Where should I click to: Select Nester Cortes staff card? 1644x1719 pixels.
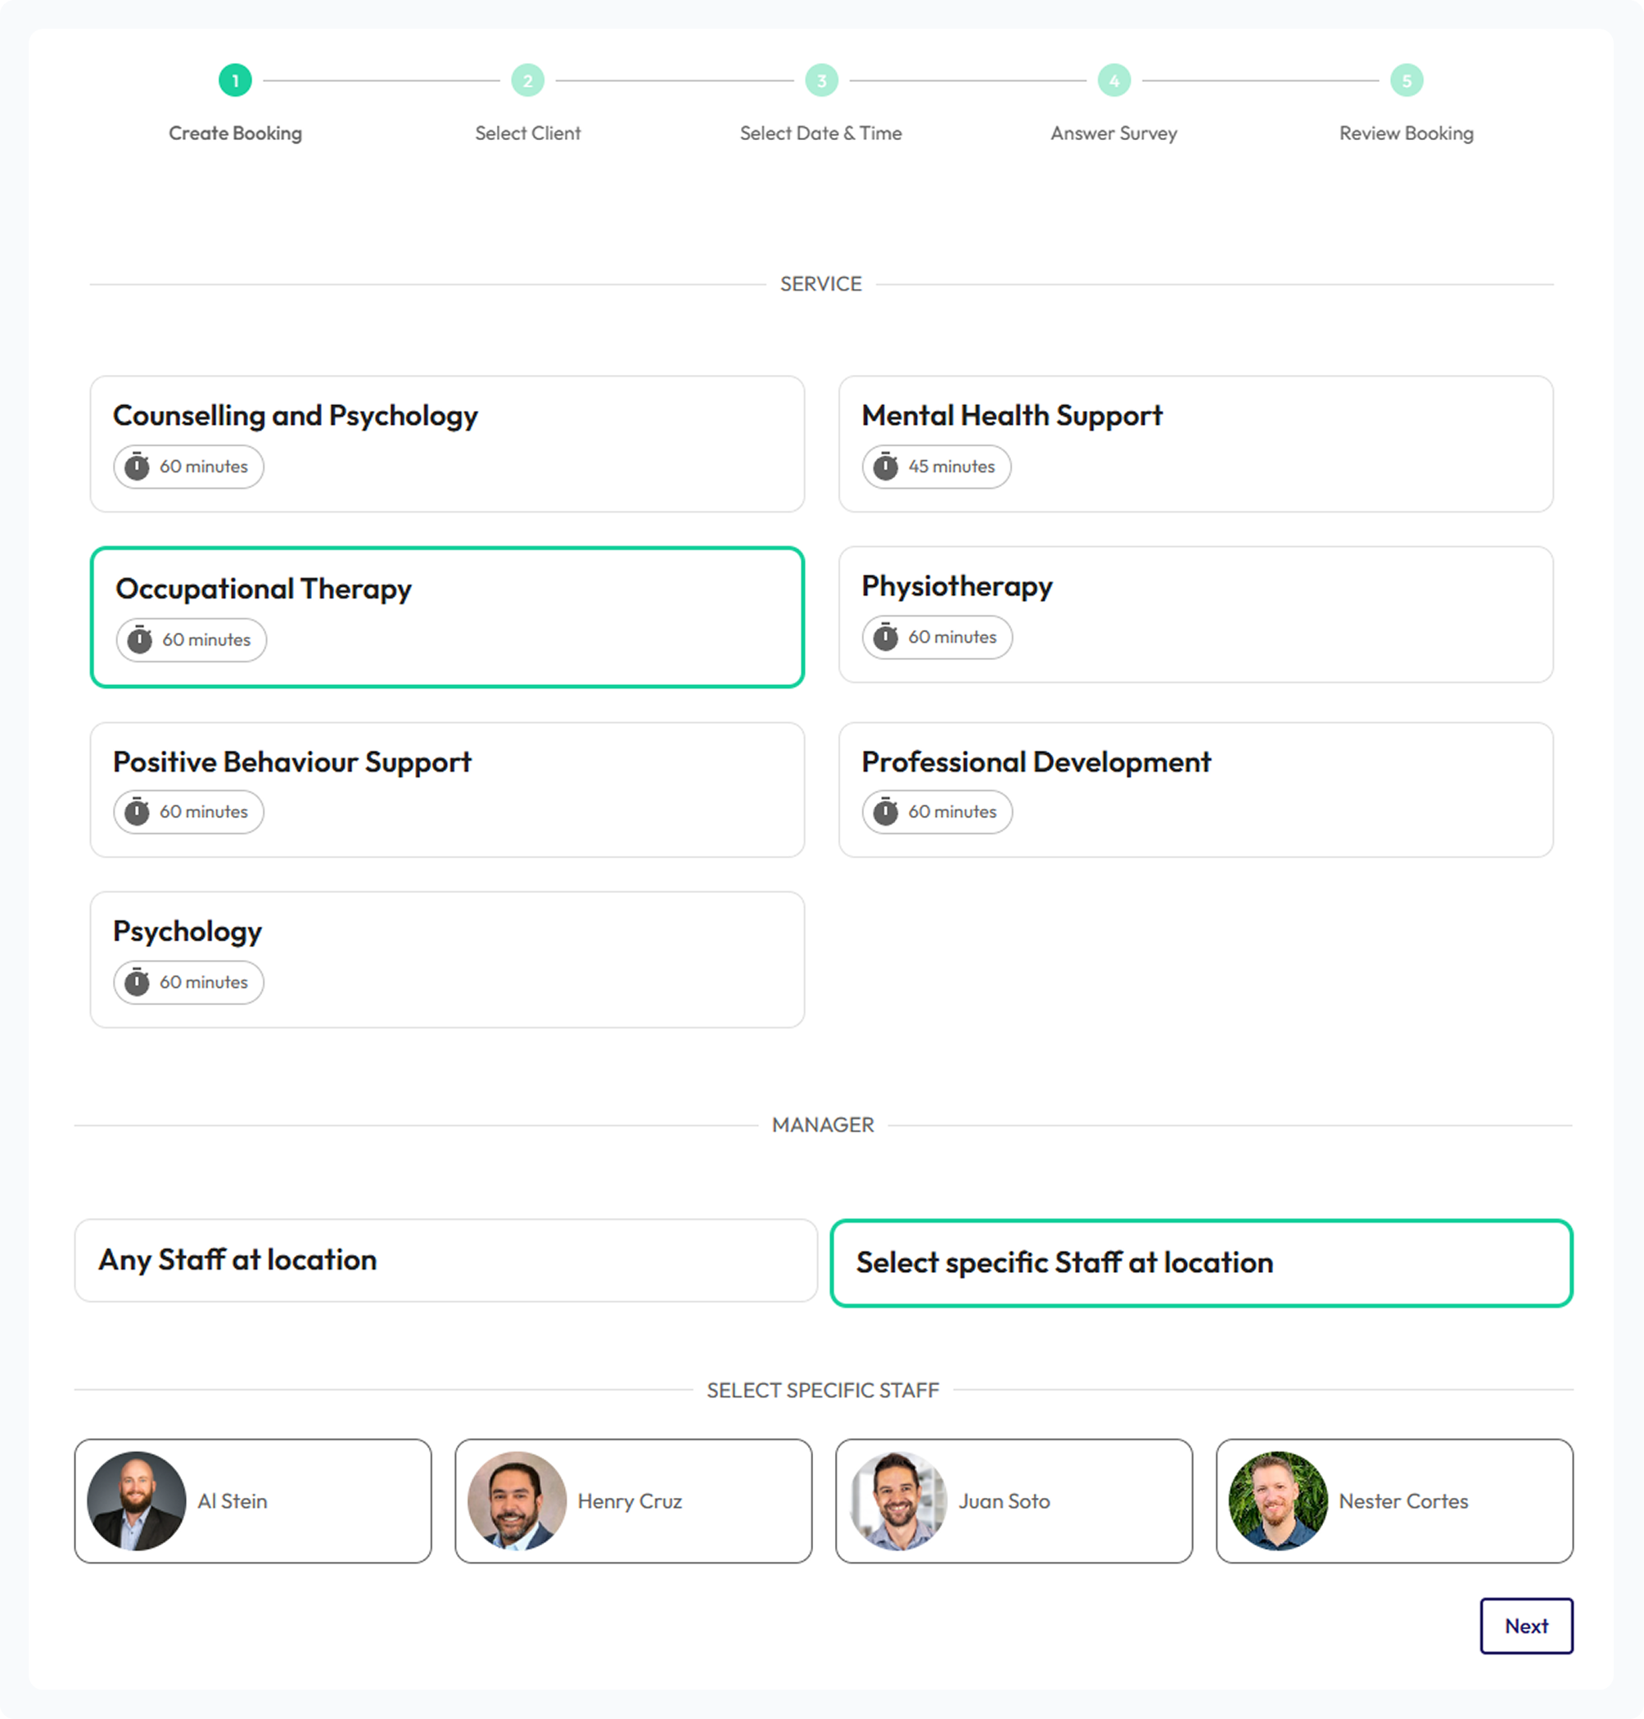pyautogui.click(x=1393, y=1500)
